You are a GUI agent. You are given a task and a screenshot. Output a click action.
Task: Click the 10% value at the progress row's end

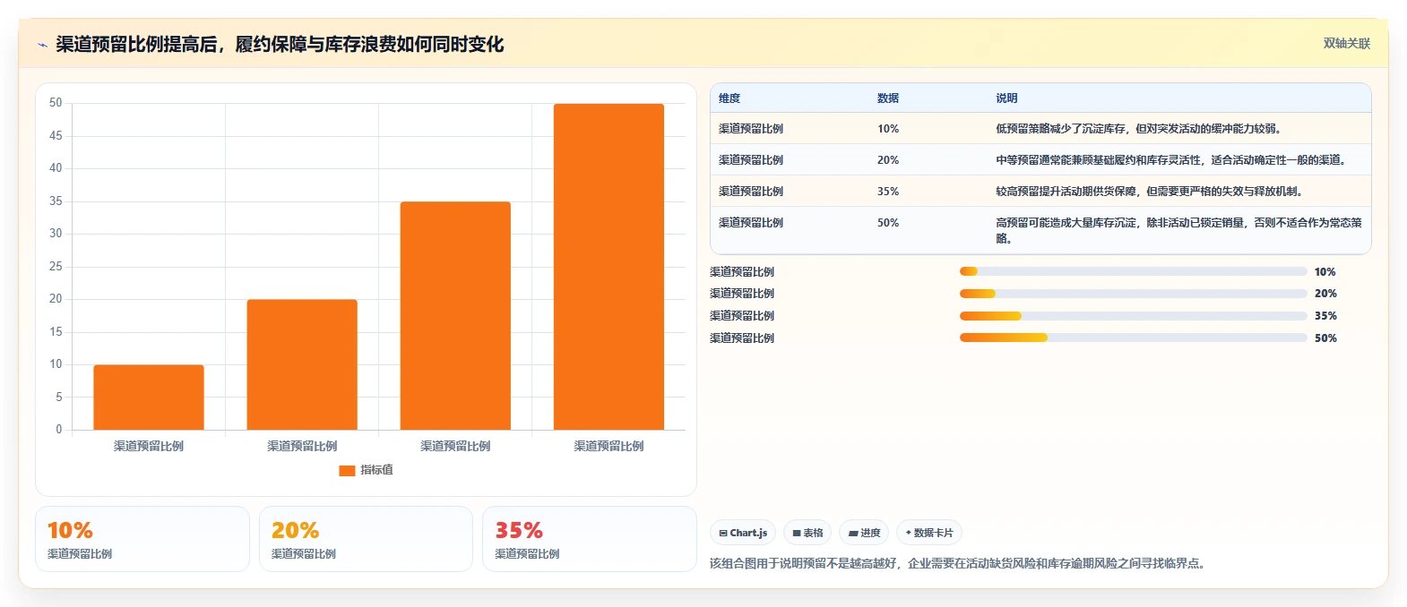(x=1325, y=272)
